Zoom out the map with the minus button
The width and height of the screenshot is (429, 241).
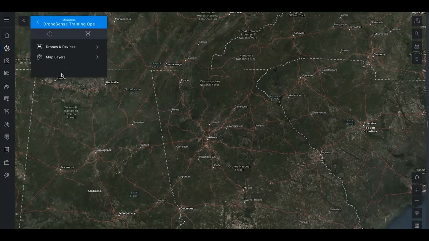[x=417, y=200]
